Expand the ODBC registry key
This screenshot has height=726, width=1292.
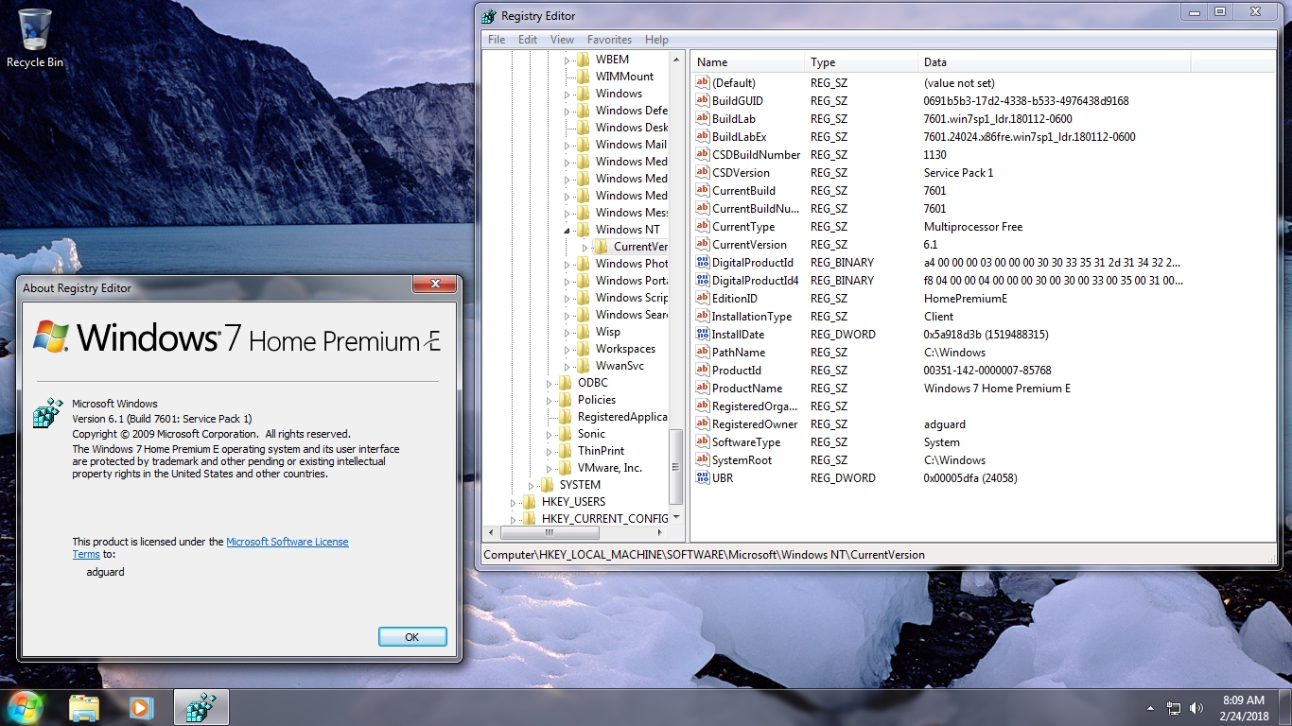pos(550,383)
